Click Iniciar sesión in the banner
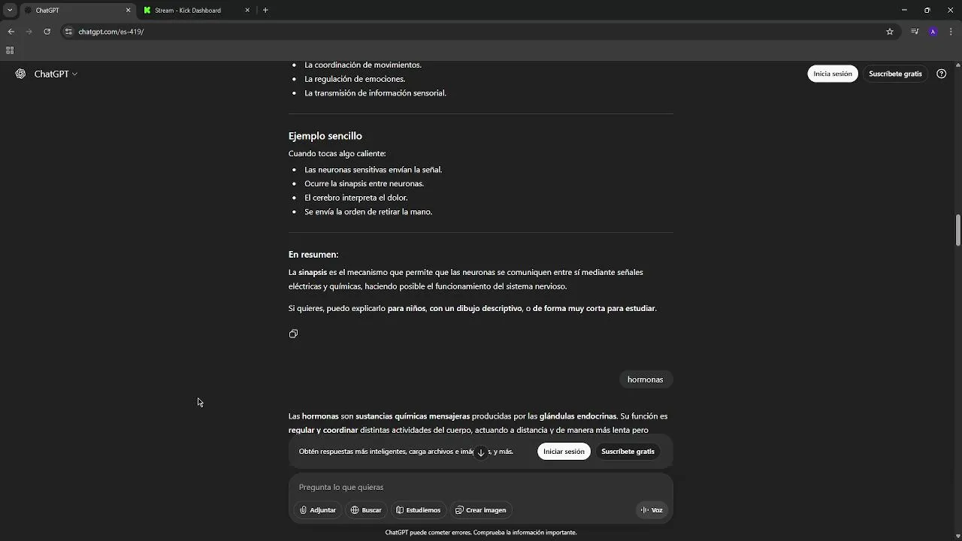The width and height of the screenshot is (962, 541). coord(564,452)
